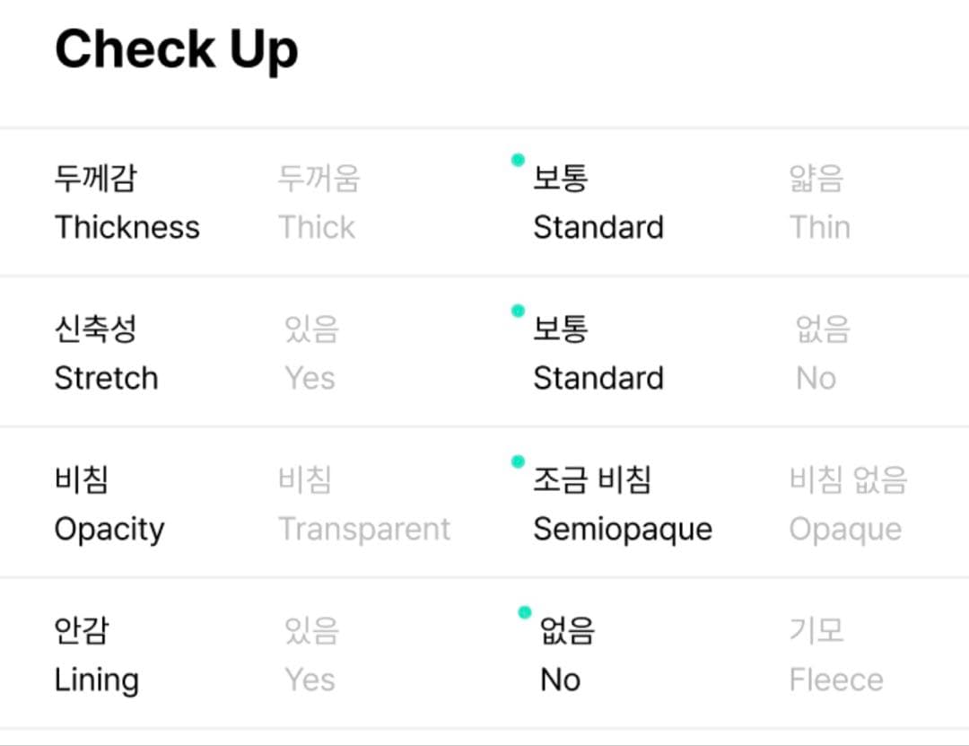This screenshot has width=969, height=746.
Task: Click the Opacity row label
Action: [x=109, y=505]
